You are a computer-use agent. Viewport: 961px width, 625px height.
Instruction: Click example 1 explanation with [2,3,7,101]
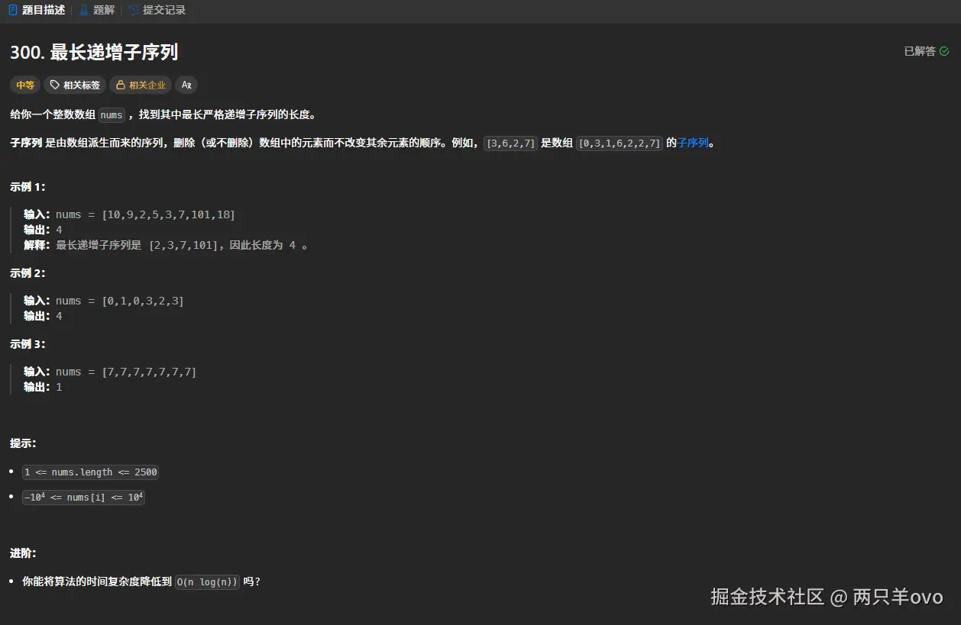(166, 245)
